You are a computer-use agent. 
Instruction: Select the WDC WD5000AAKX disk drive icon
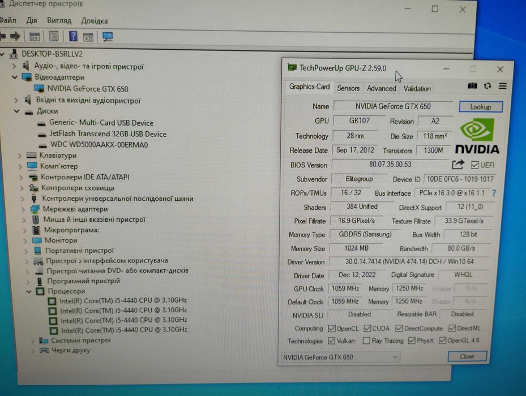[x=42, y=145]
